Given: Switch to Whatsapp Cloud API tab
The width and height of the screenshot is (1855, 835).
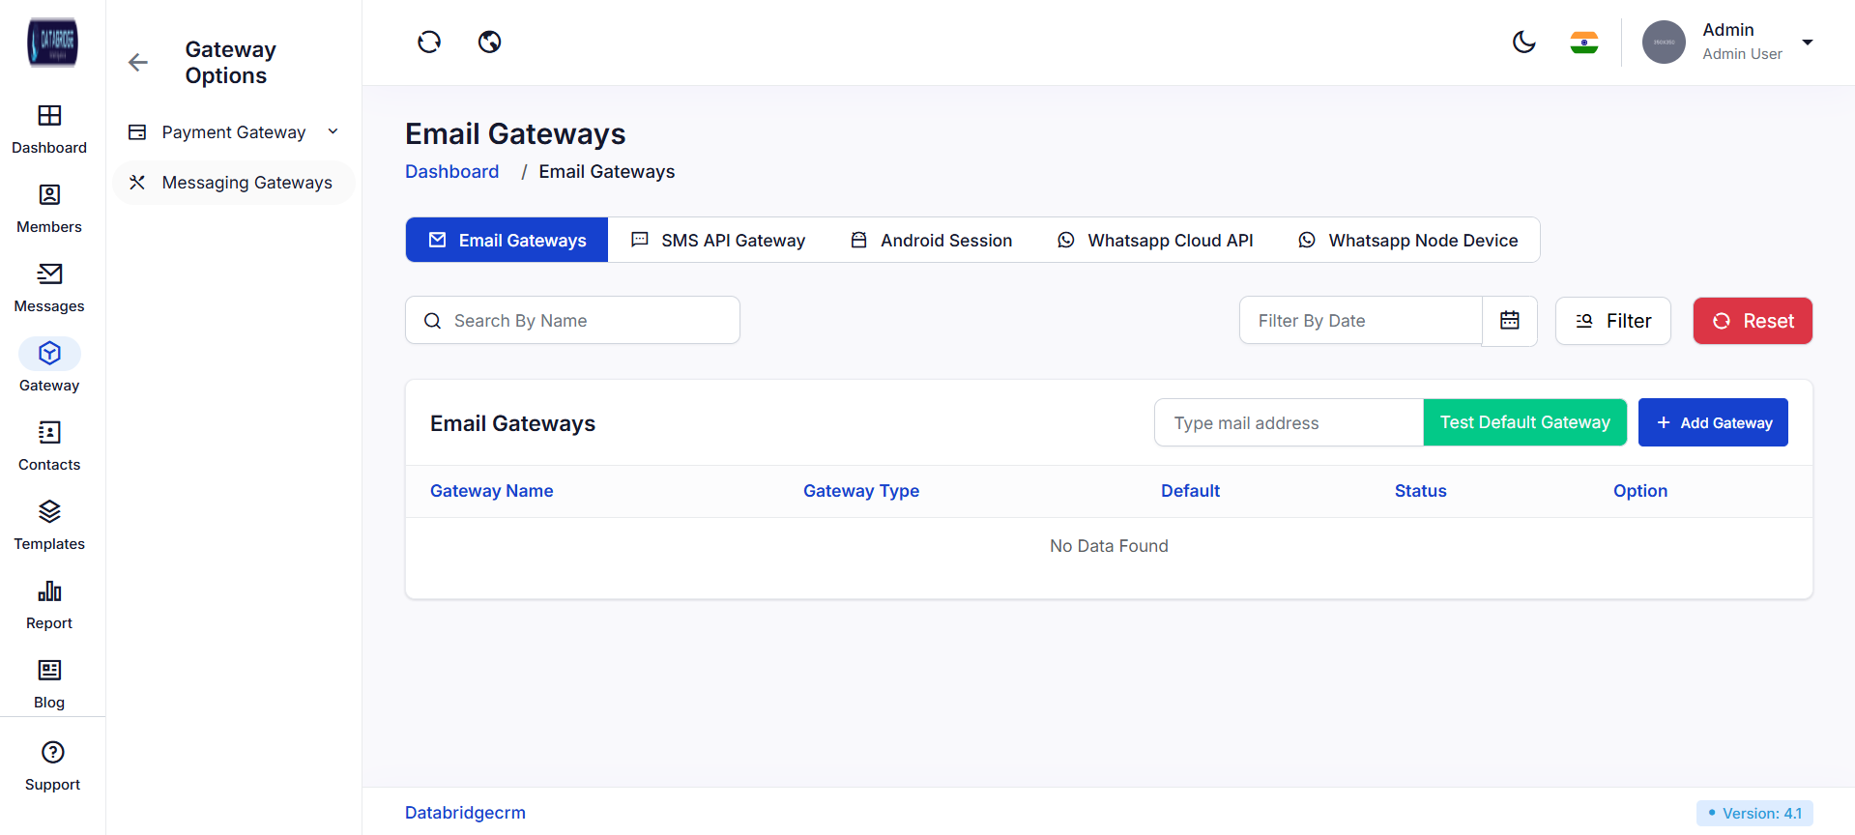Looking at the screenshot, I should point(1155,241).
